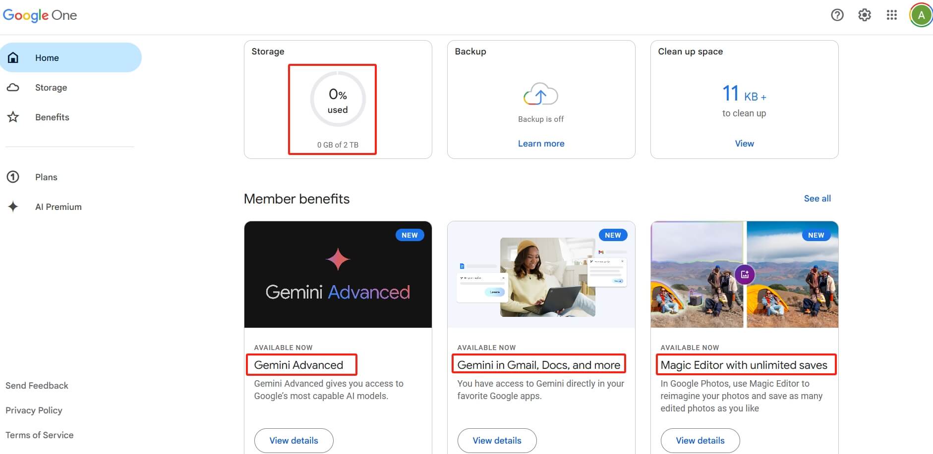Open the Gemini in Gmail illustration image

[541, 274]
